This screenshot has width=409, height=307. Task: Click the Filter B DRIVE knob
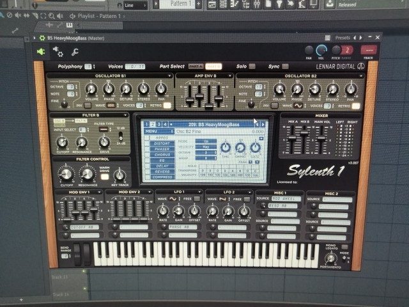click(x=104, y=142)
